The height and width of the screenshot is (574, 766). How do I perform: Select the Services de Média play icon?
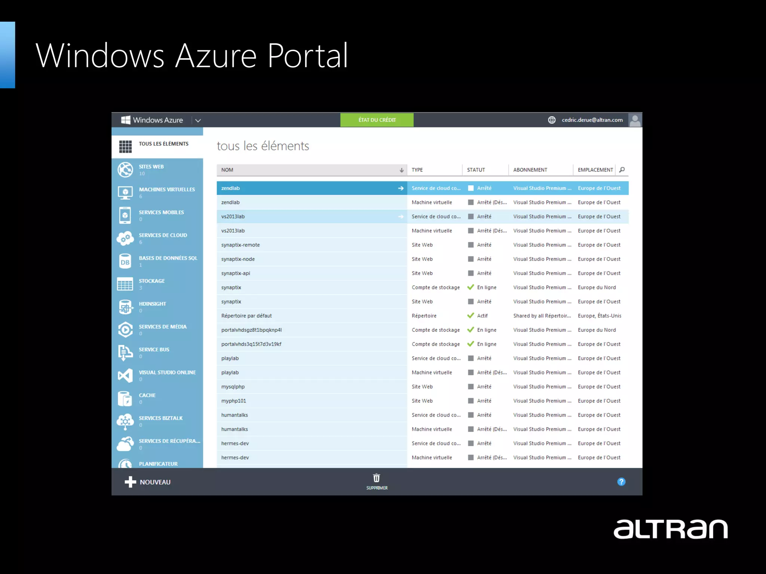[x=125, y=330]
